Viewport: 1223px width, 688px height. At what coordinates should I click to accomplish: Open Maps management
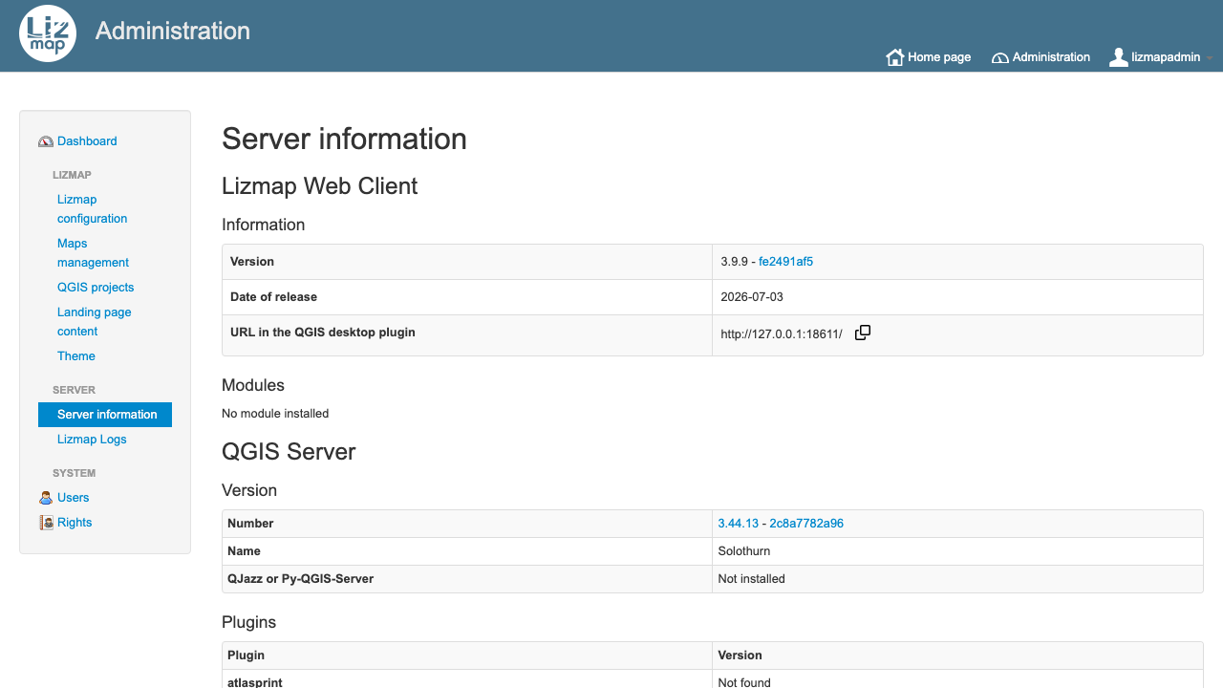pyautogui.click(x=93, y=253)
